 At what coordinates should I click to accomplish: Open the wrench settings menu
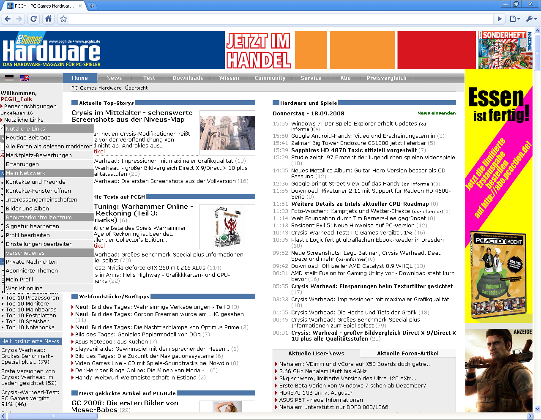pos(531,19)
